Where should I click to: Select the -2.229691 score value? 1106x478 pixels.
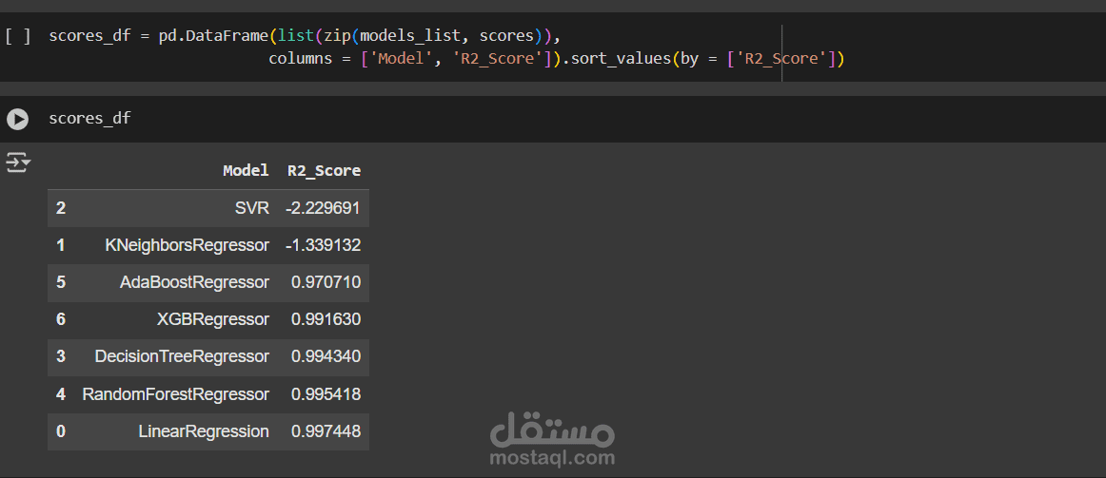[323, 208]
